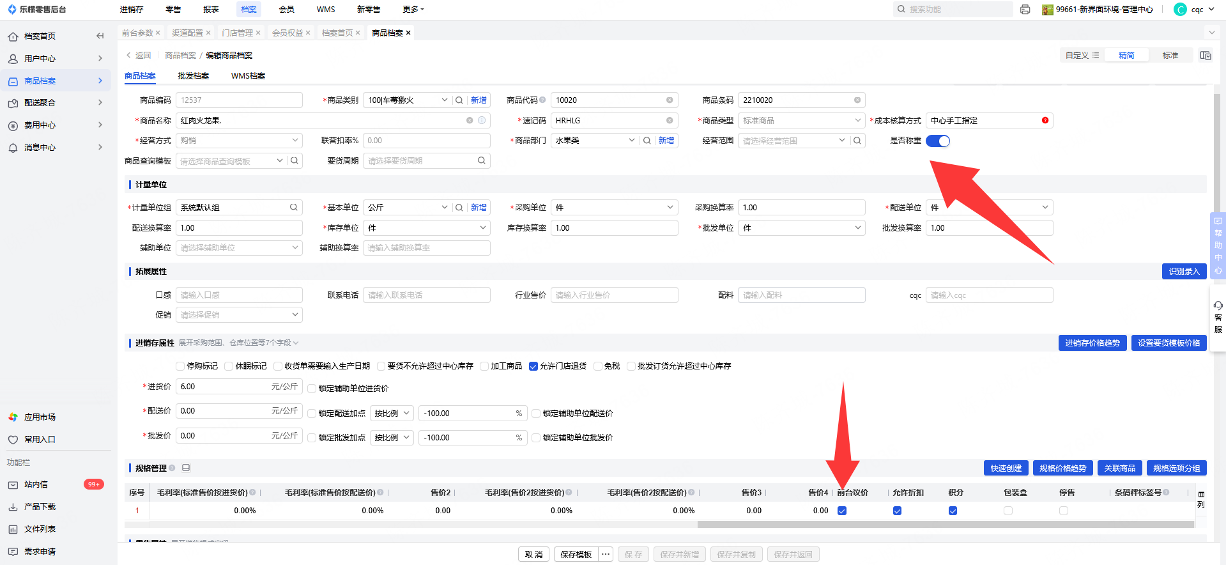The image size is (1226, 565).
Task: Open 产品下载 download icon
Action: click(13, 507)
